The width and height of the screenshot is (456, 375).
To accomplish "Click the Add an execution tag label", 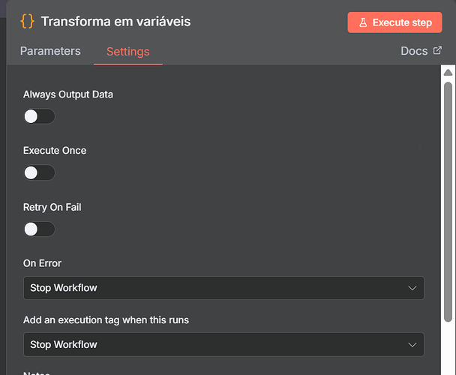I will pyautogui.click(x=106, y=320).
